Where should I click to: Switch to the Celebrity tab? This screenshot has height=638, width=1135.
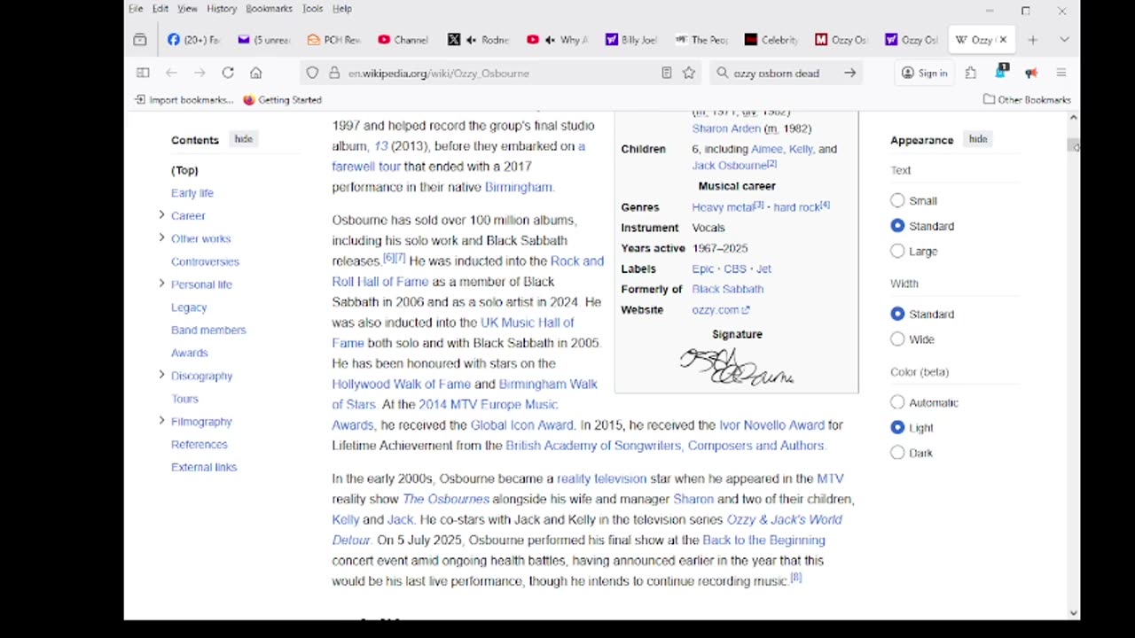771,40
